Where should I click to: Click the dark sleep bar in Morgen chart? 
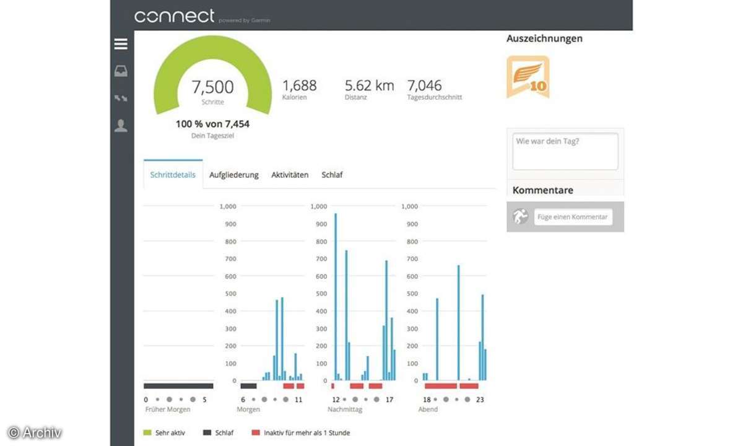coord(248,386)
